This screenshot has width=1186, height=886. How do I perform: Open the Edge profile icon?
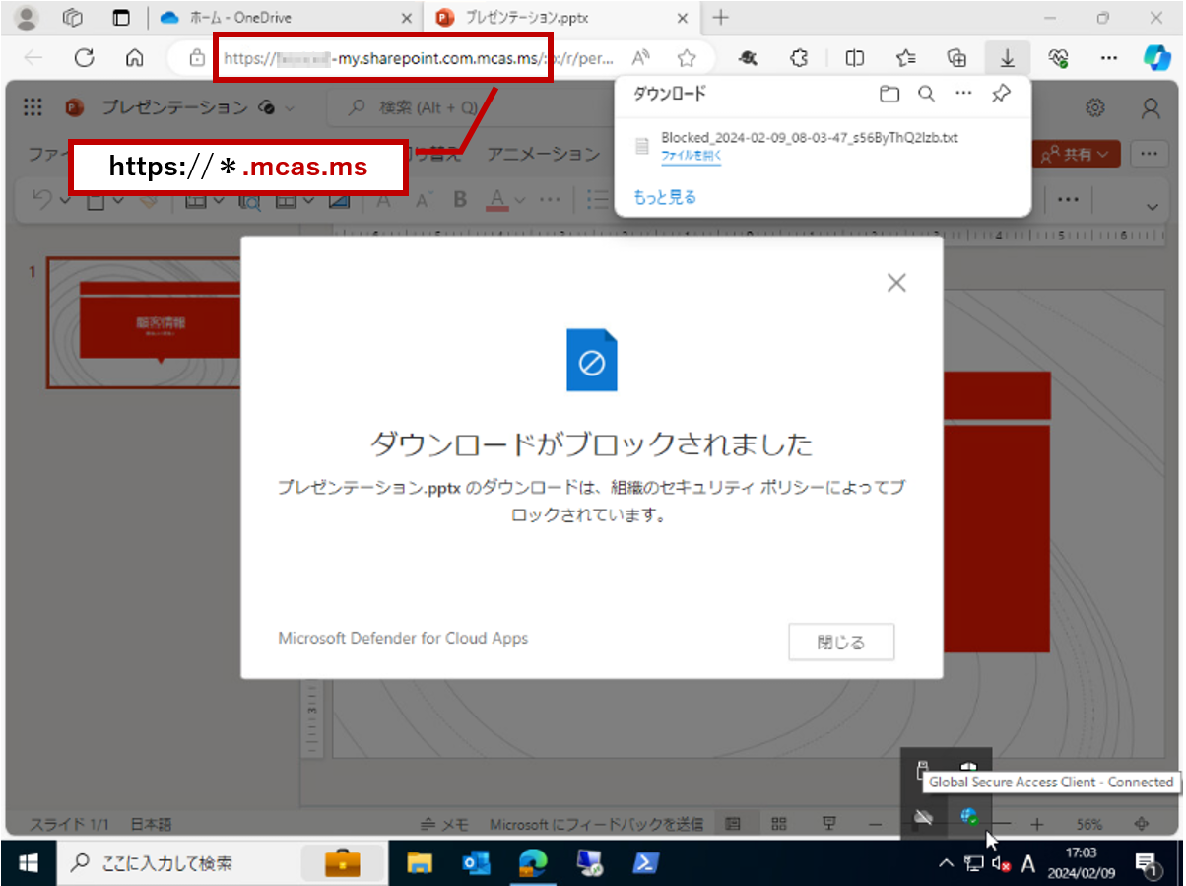coord(28,18)
